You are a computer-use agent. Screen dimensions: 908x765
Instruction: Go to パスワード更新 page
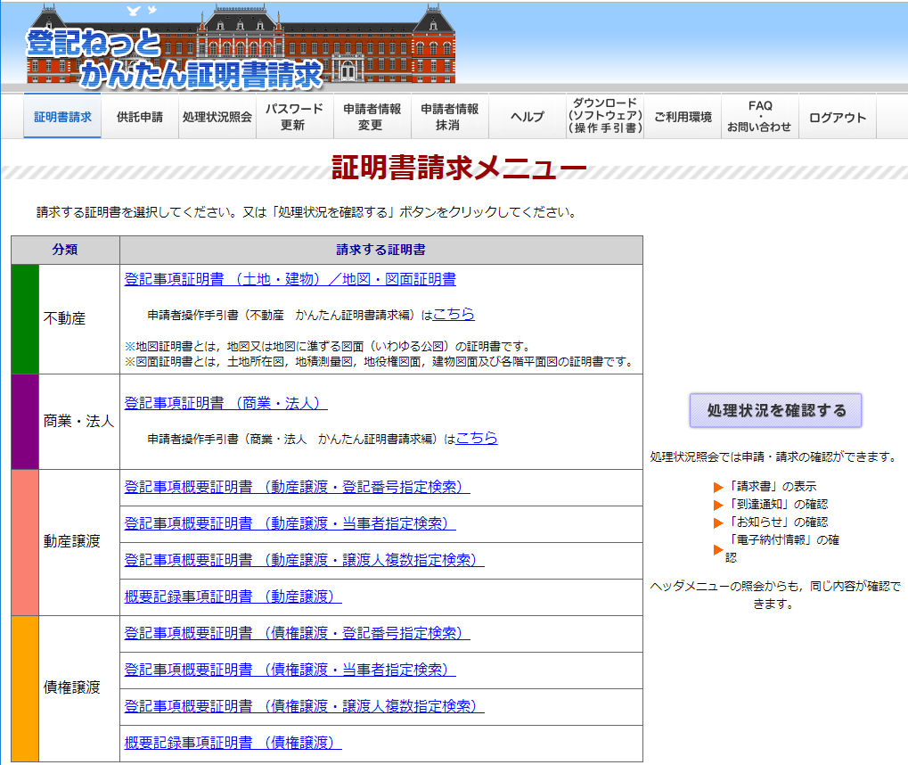click(293, 117)
